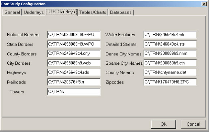Switch to the General tab
This screenshot has height=132, width=209.
pos(12,12)
